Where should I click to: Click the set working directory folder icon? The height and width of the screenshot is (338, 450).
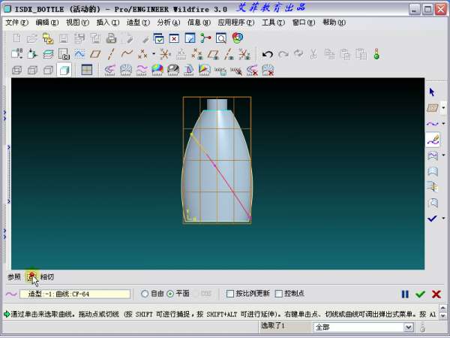pos(48,38)
